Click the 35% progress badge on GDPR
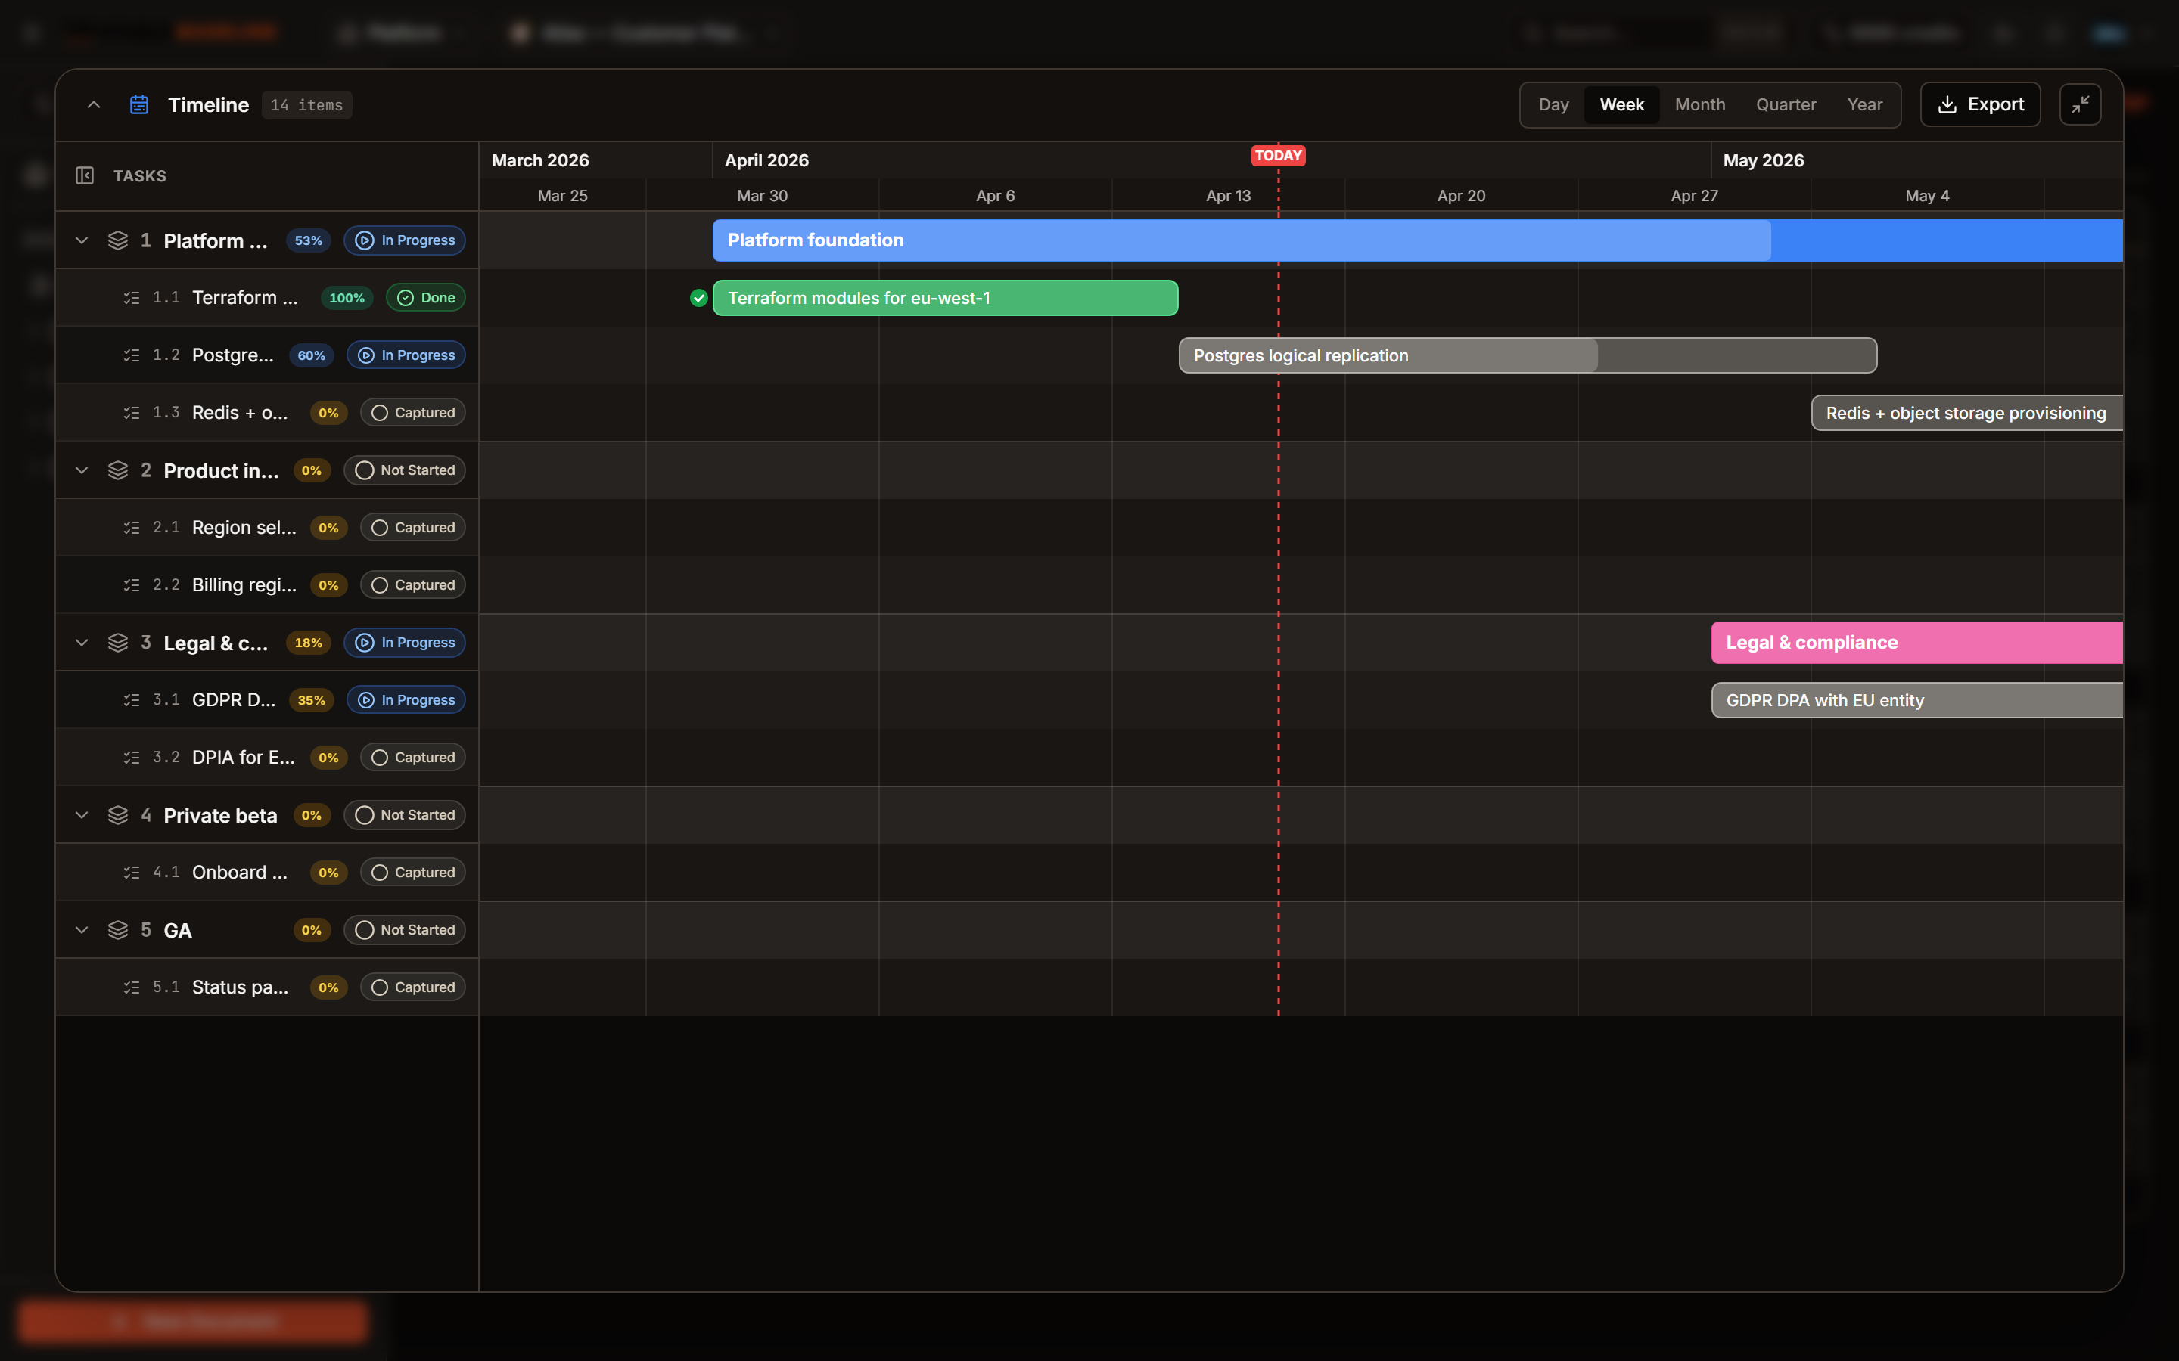2179x1361 pixels. coord(312,700)
